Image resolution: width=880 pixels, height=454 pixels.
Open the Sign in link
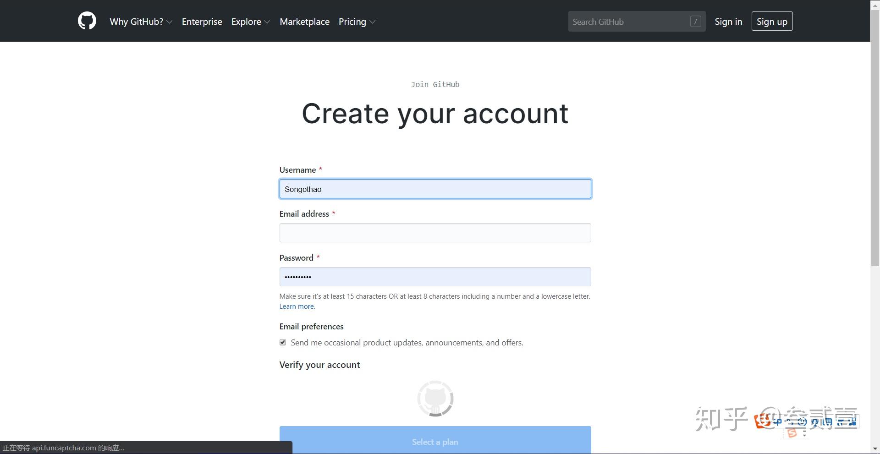[x=728, y=22]
